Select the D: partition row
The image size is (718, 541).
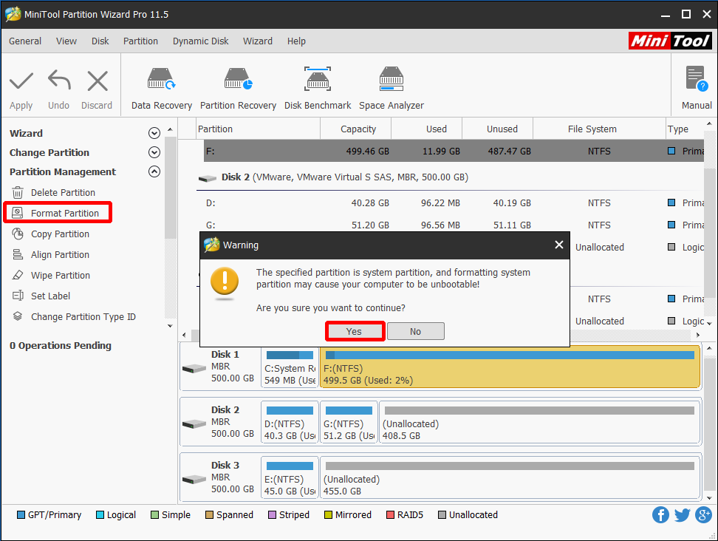[454, 203]
